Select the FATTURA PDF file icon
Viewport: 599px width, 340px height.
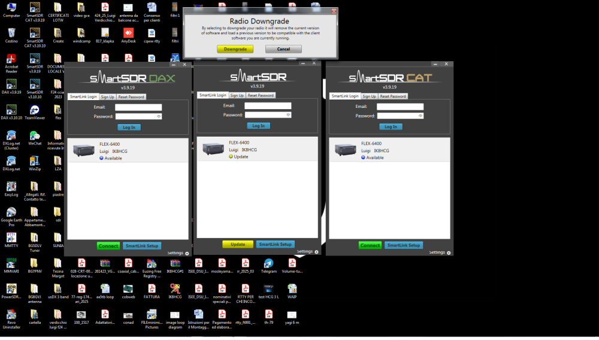tap(152, 291)
